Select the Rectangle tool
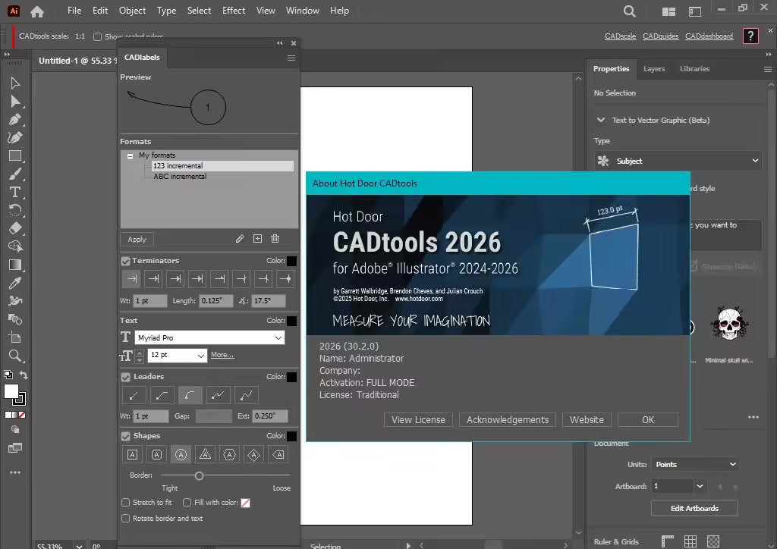The image size is (777, 549). pos(15,156)
